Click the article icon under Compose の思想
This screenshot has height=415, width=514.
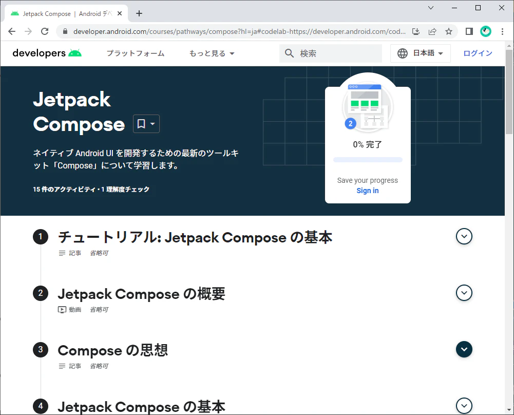click(62, 366)
